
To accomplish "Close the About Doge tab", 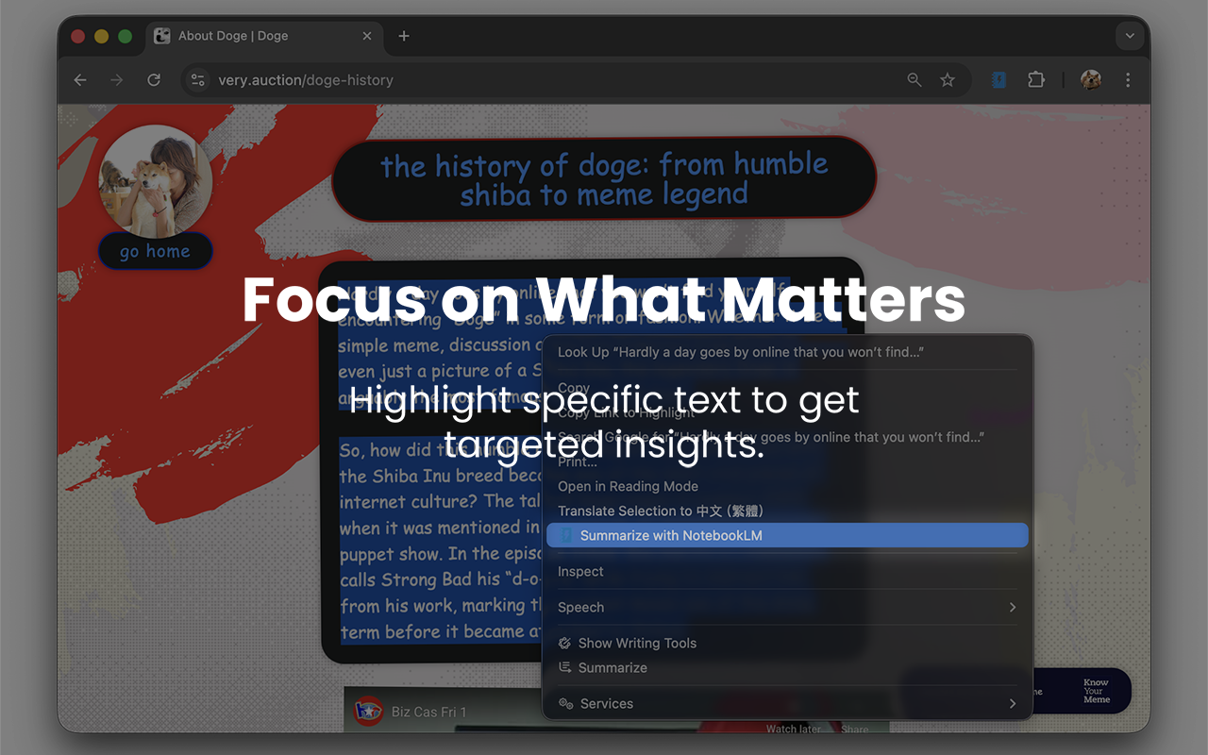I will click(367, 36).
